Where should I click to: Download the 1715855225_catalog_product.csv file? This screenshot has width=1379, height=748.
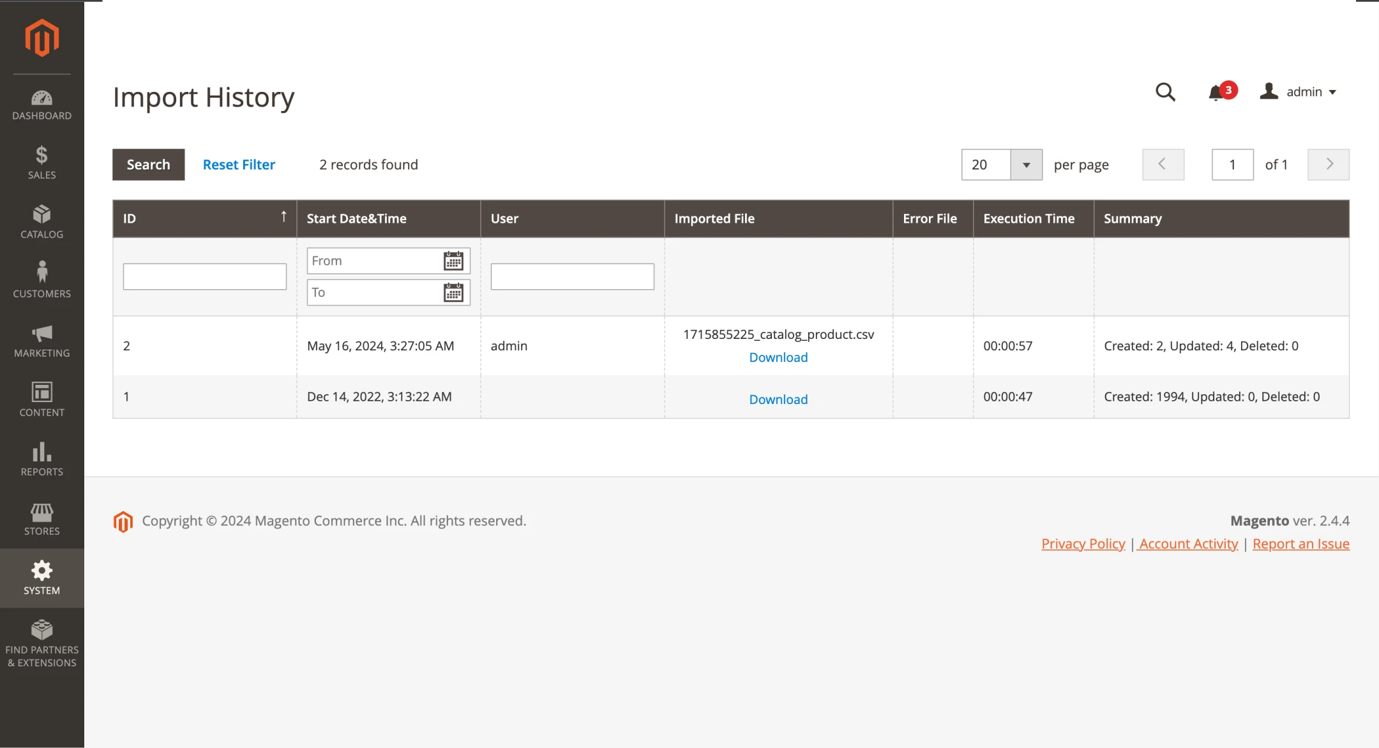[778, 357]
